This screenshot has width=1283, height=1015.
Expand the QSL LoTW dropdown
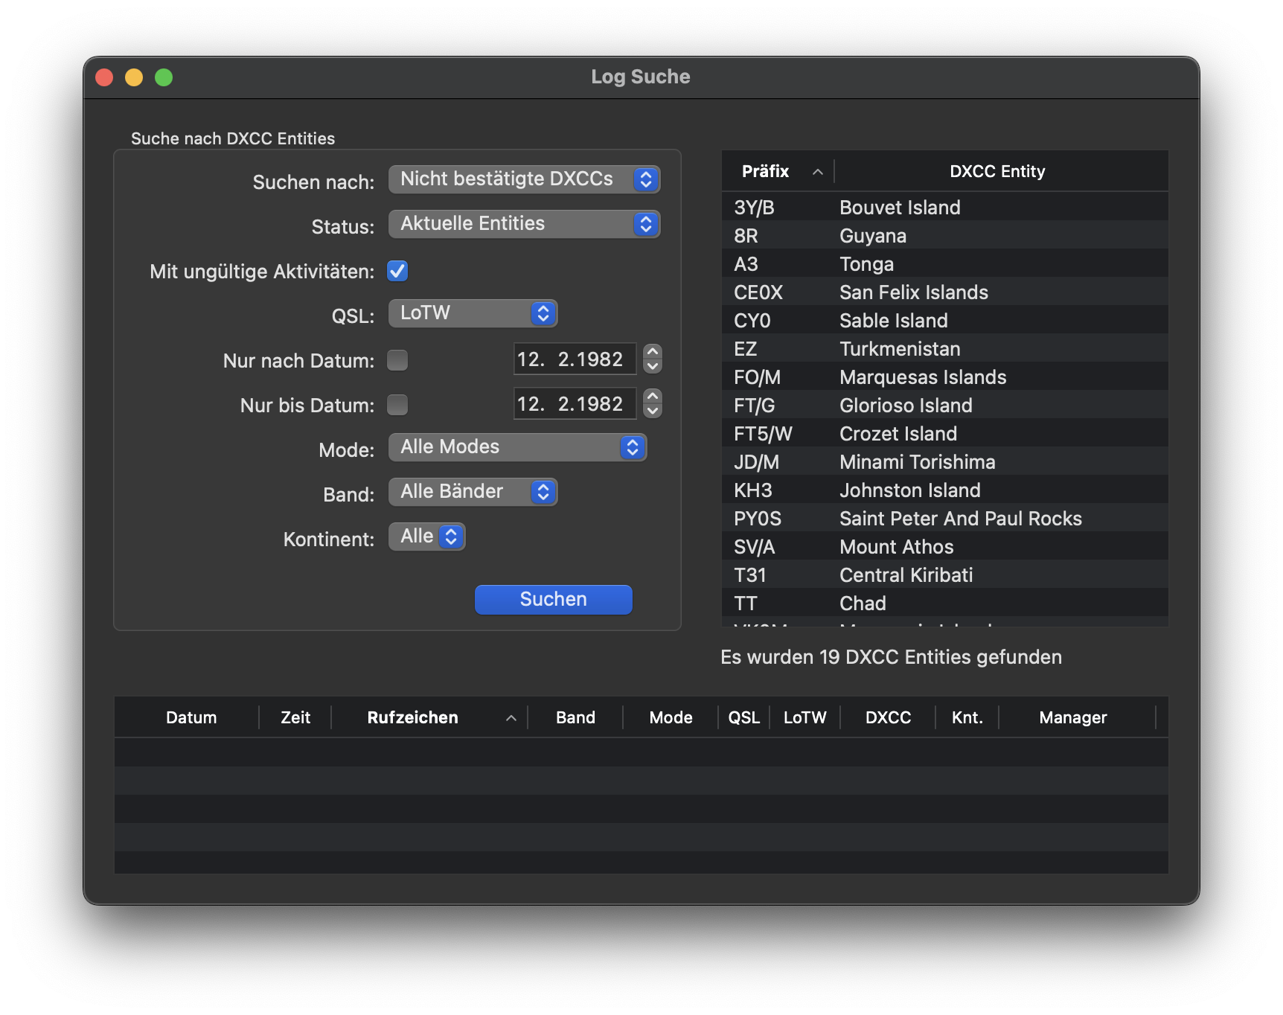473,313
